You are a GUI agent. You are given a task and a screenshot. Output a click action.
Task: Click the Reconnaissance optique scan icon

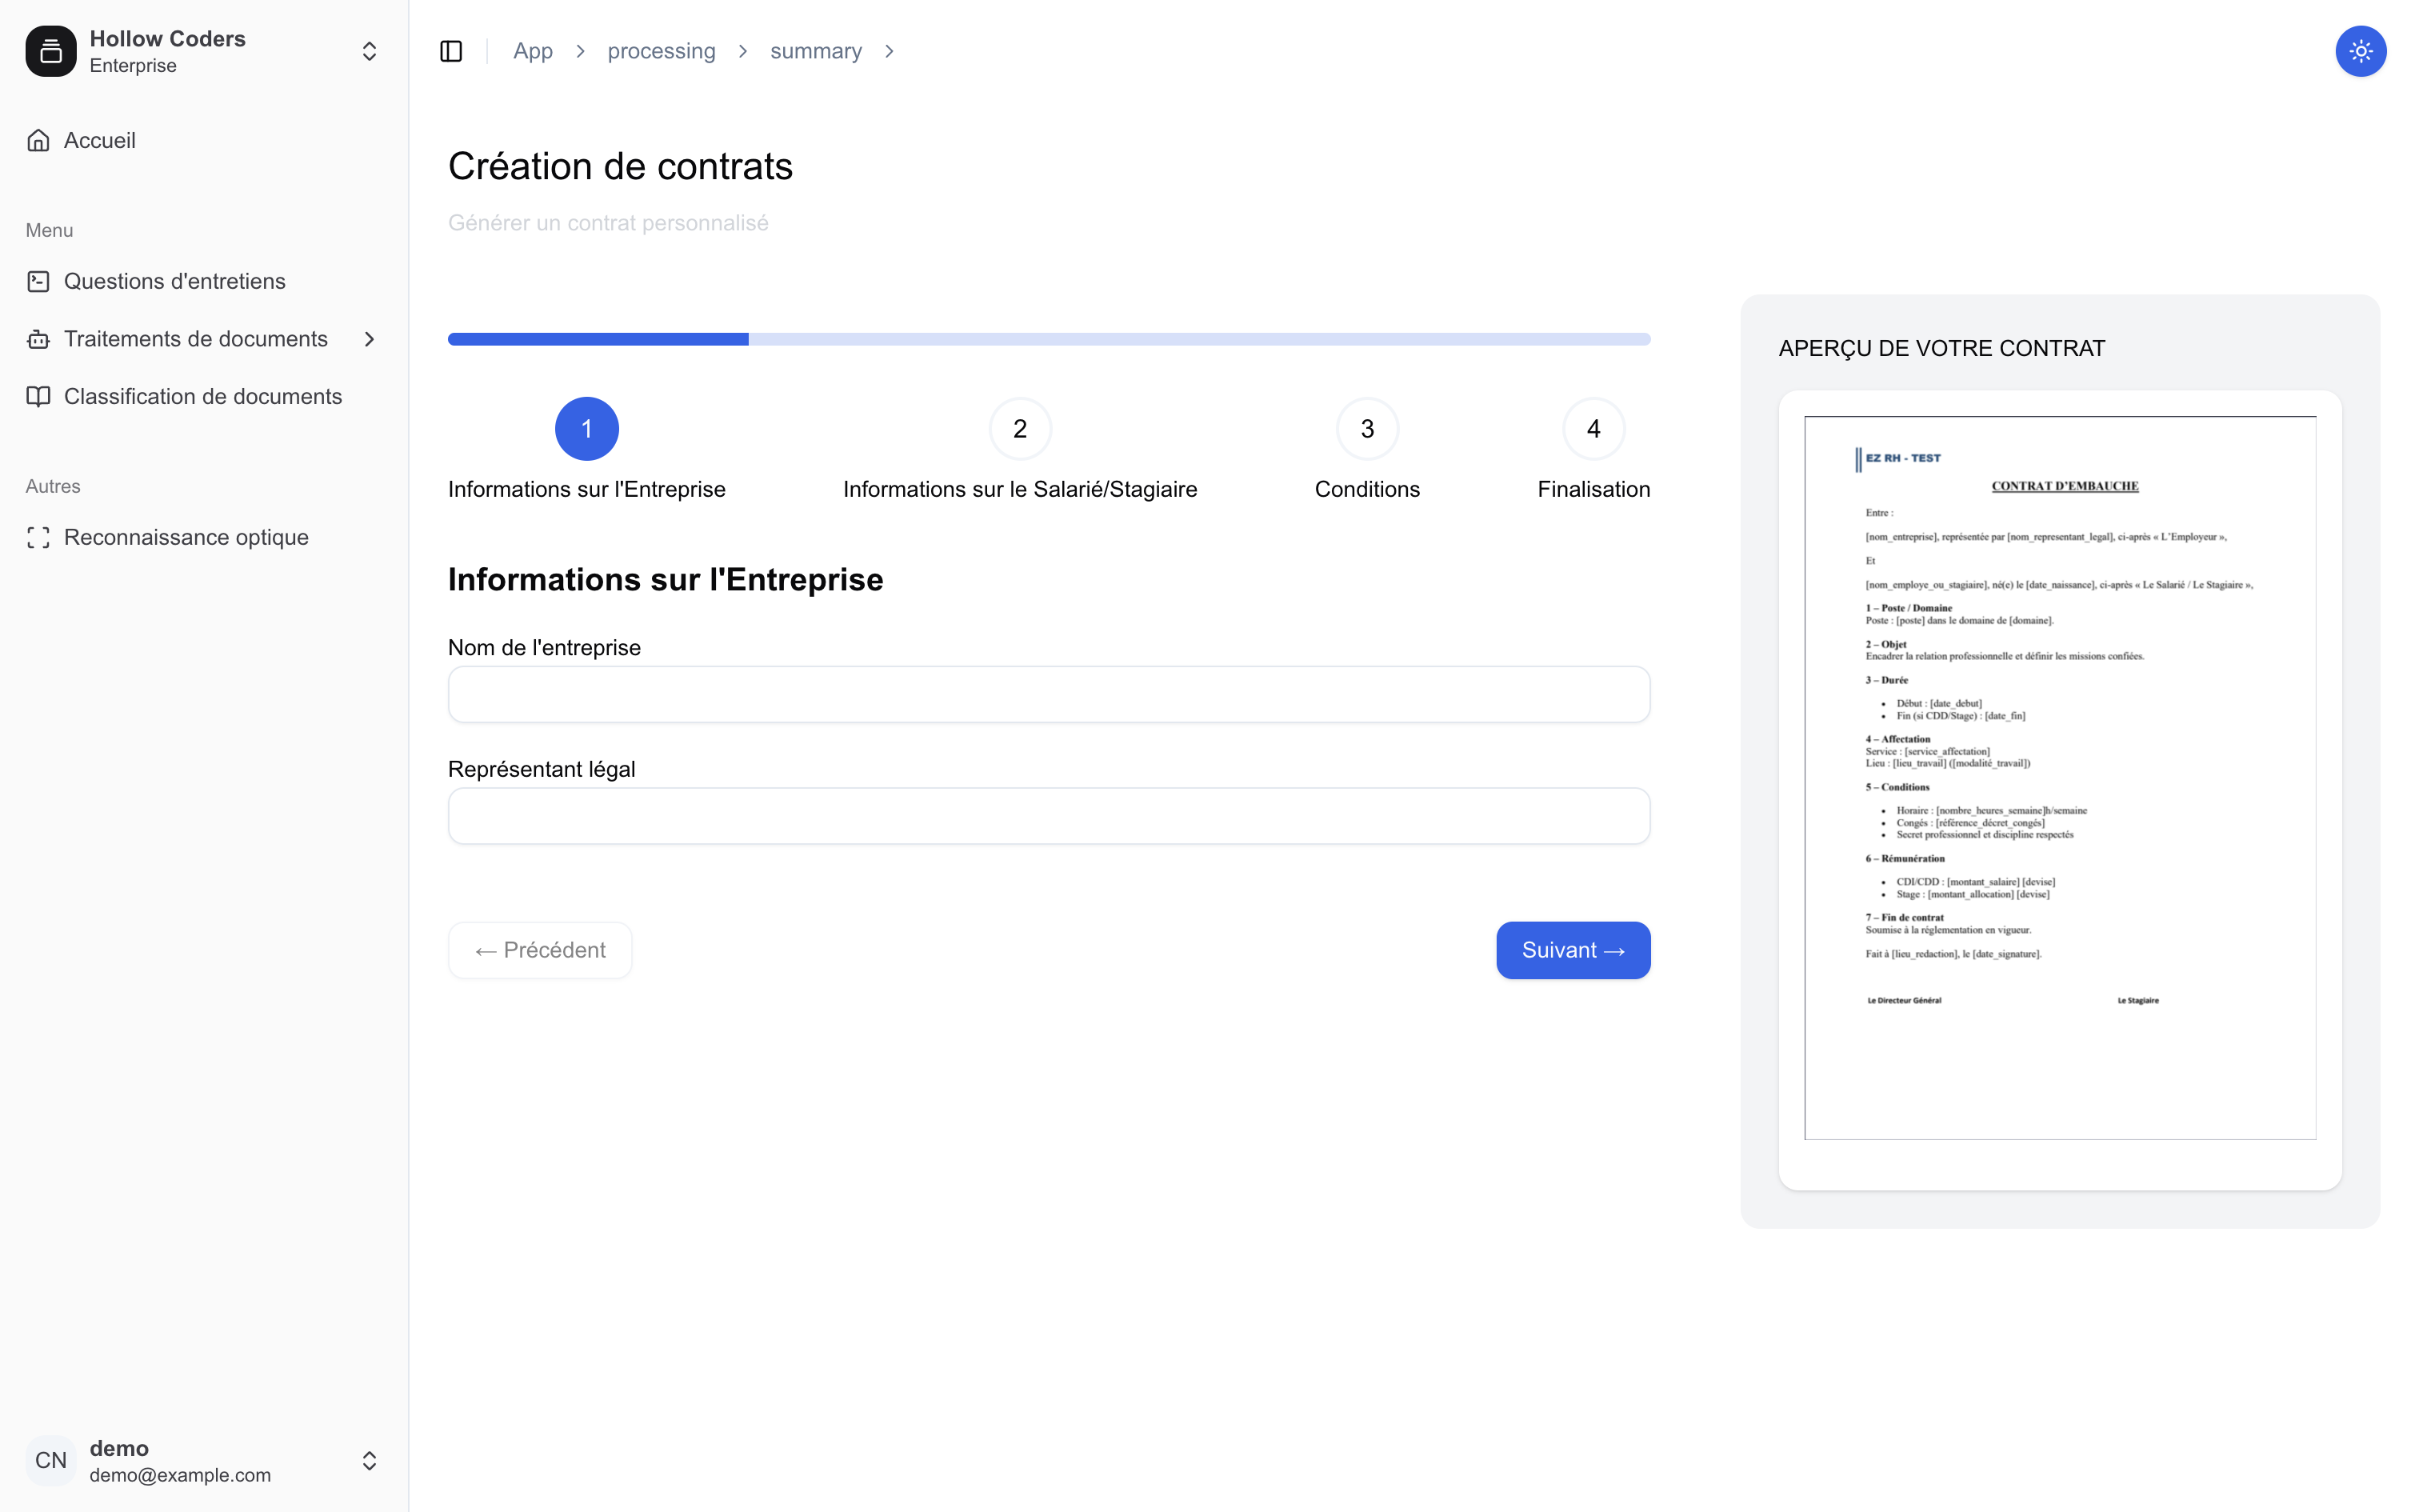(x=38, y=537)
